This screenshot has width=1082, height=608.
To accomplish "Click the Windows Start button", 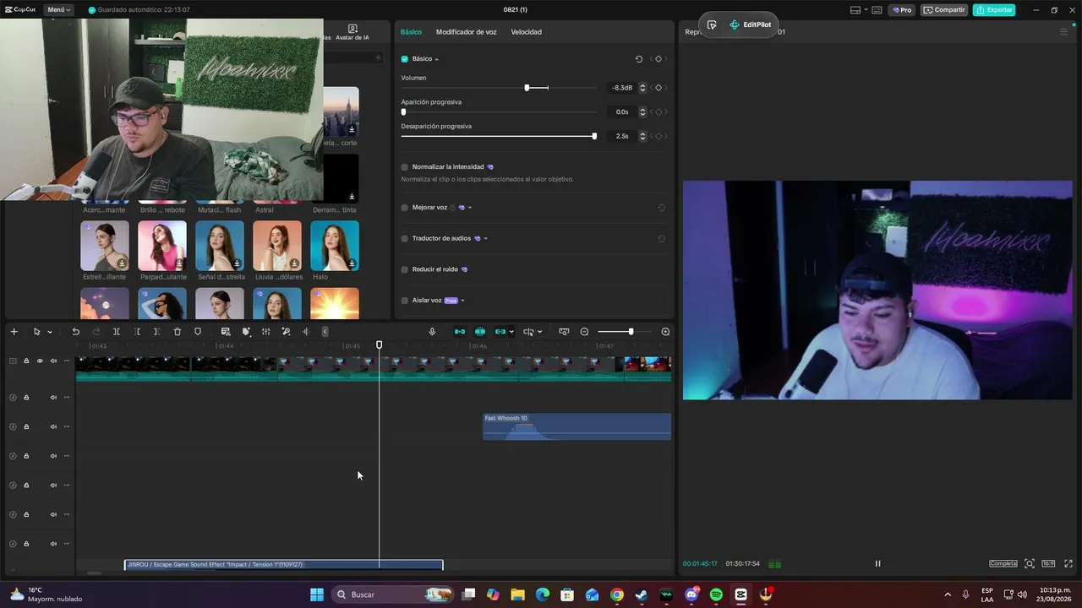I will 317,594.
